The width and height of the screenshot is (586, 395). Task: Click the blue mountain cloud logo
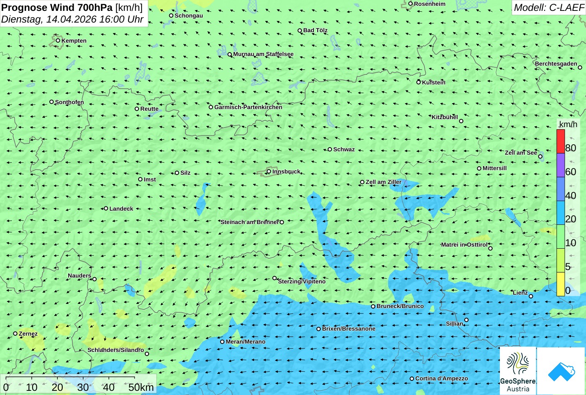(x=561, y=370)
